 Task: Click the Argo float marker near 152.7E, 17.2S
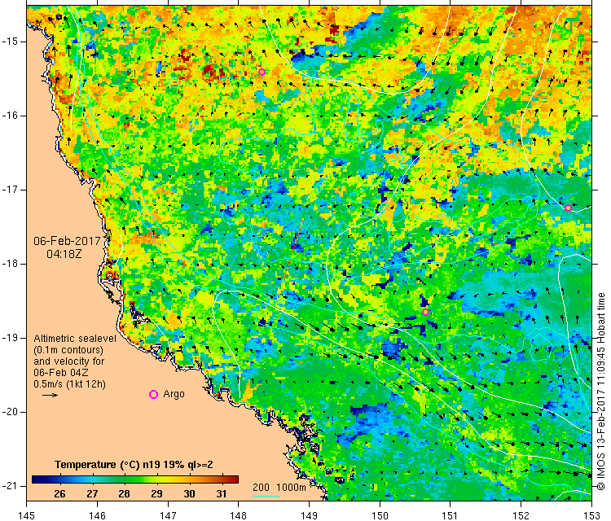coord(568,208)
